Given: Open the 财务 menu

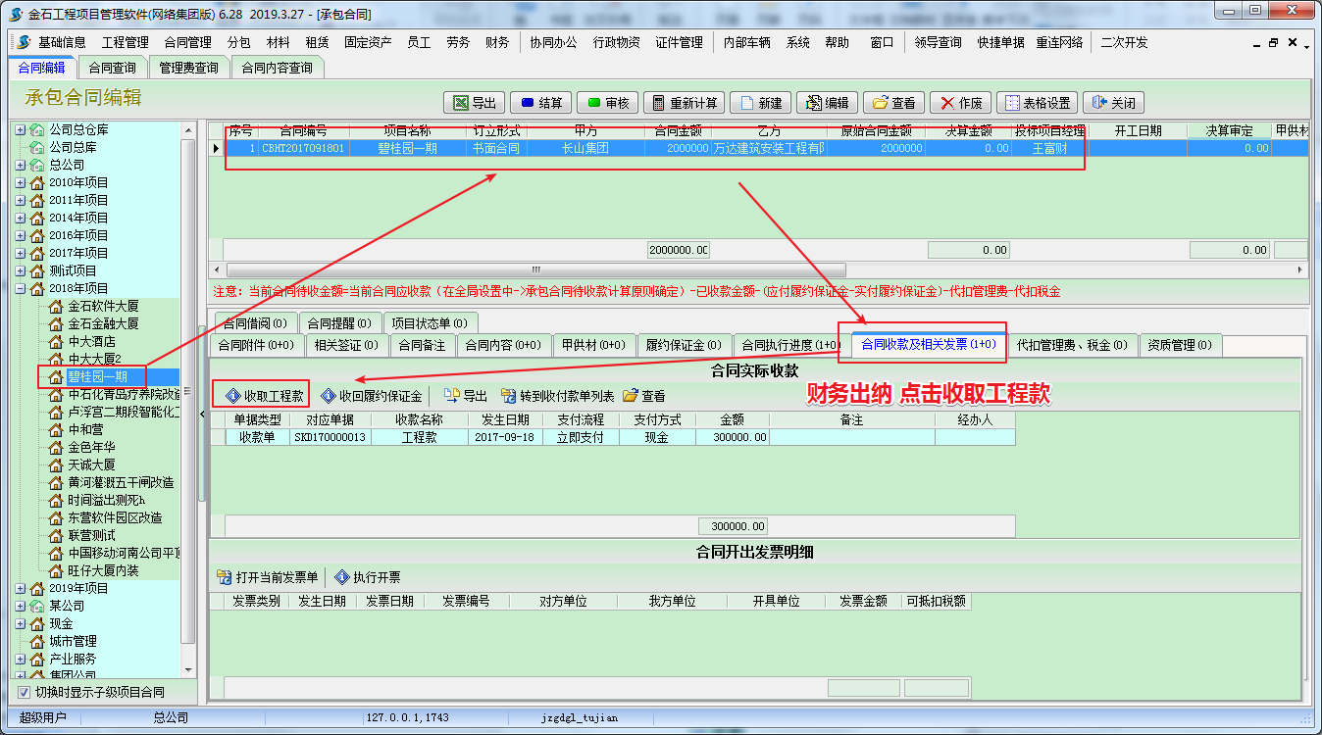Looking at the screenshot, I should [497, 42].
